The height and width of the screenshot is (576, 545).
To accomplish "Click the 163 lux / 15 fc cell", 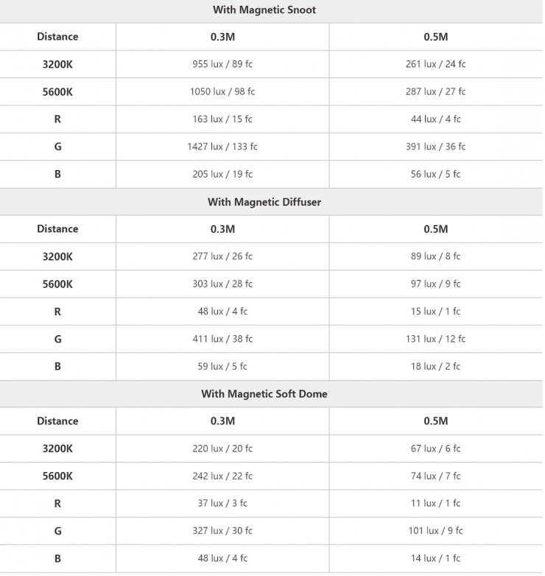I will pos(222,119).
